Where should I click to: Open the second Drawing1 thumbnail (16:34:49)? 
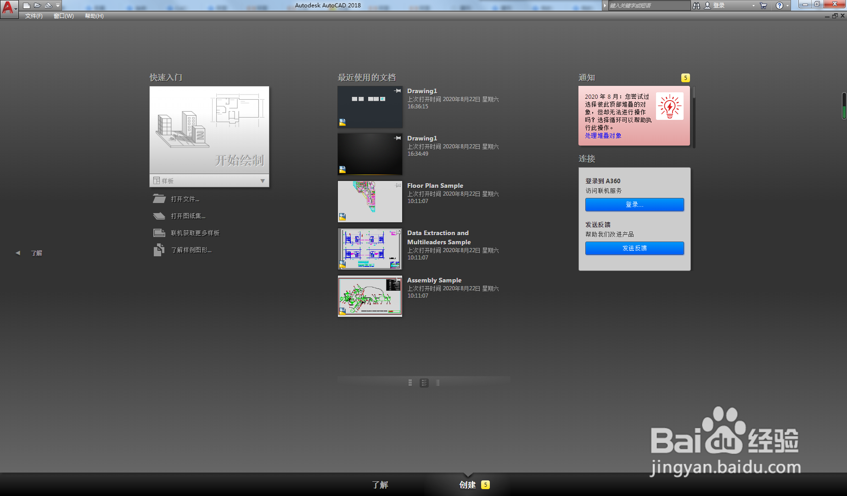pos(370,154)
